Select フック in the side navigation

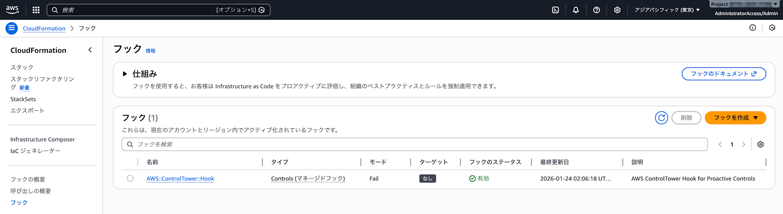tap(19, 203)
